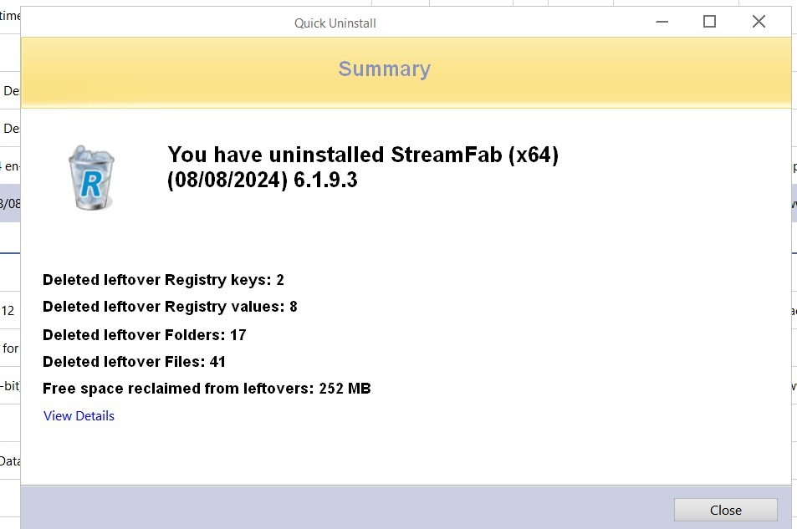Viewport: 797px width, 529px height.
Task: Click the Free space reclaimed from leftovers line
Action: tap(207, 389)
